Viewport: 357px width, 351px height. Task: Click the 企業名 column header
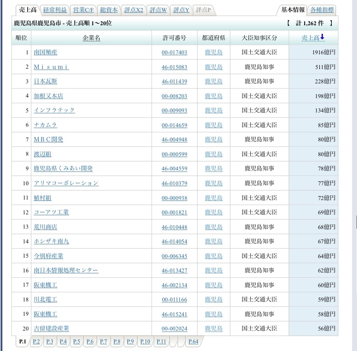(x=91, y=38)
